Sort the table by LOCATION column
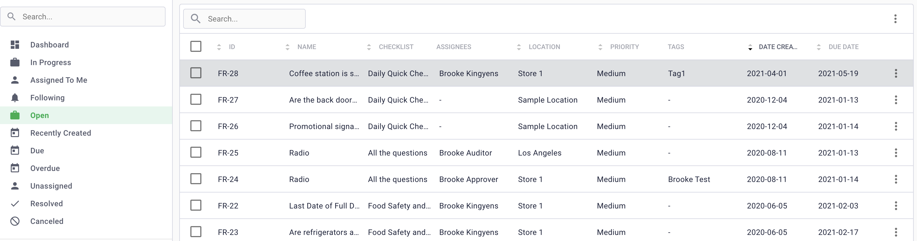This screenshot has width=917, height=241. coord(538,47)
